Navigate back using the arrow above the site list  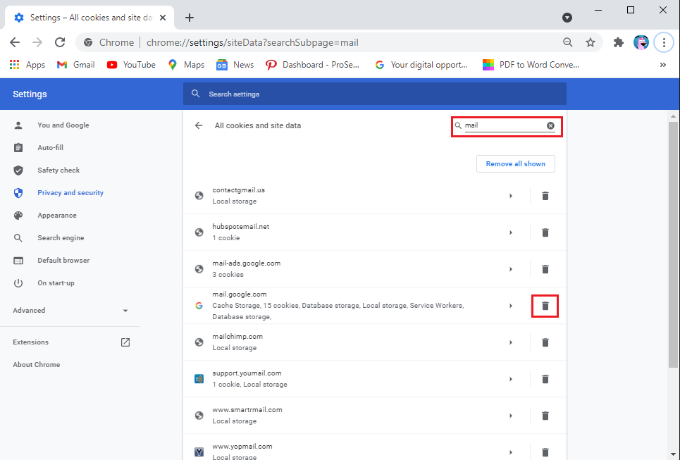(198, 125)
